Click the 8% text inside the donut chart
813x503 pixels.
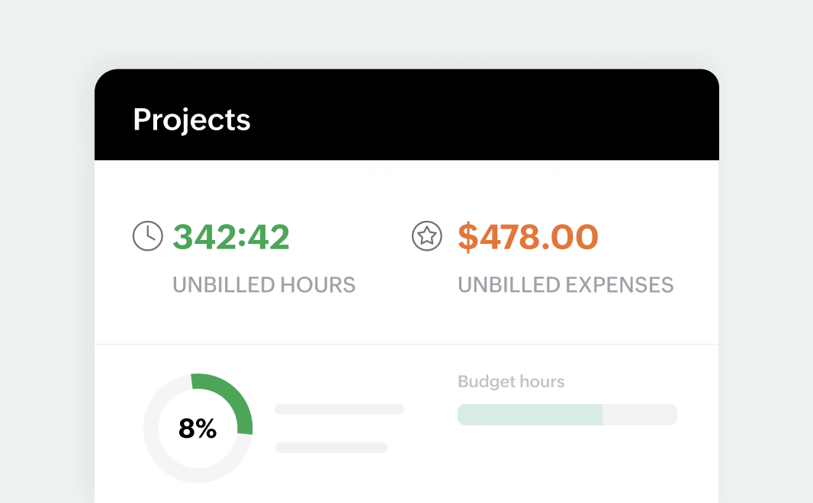(198, 428)
